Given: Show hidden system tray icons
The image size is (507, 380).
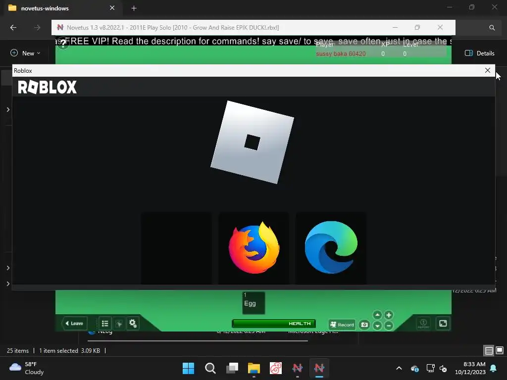Looking at the screenshot, I should coord(399,368).
